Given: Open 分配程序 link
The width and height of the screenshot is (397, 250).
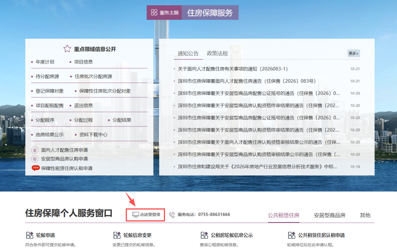Looking at the screenshot, I should point(45,120).
